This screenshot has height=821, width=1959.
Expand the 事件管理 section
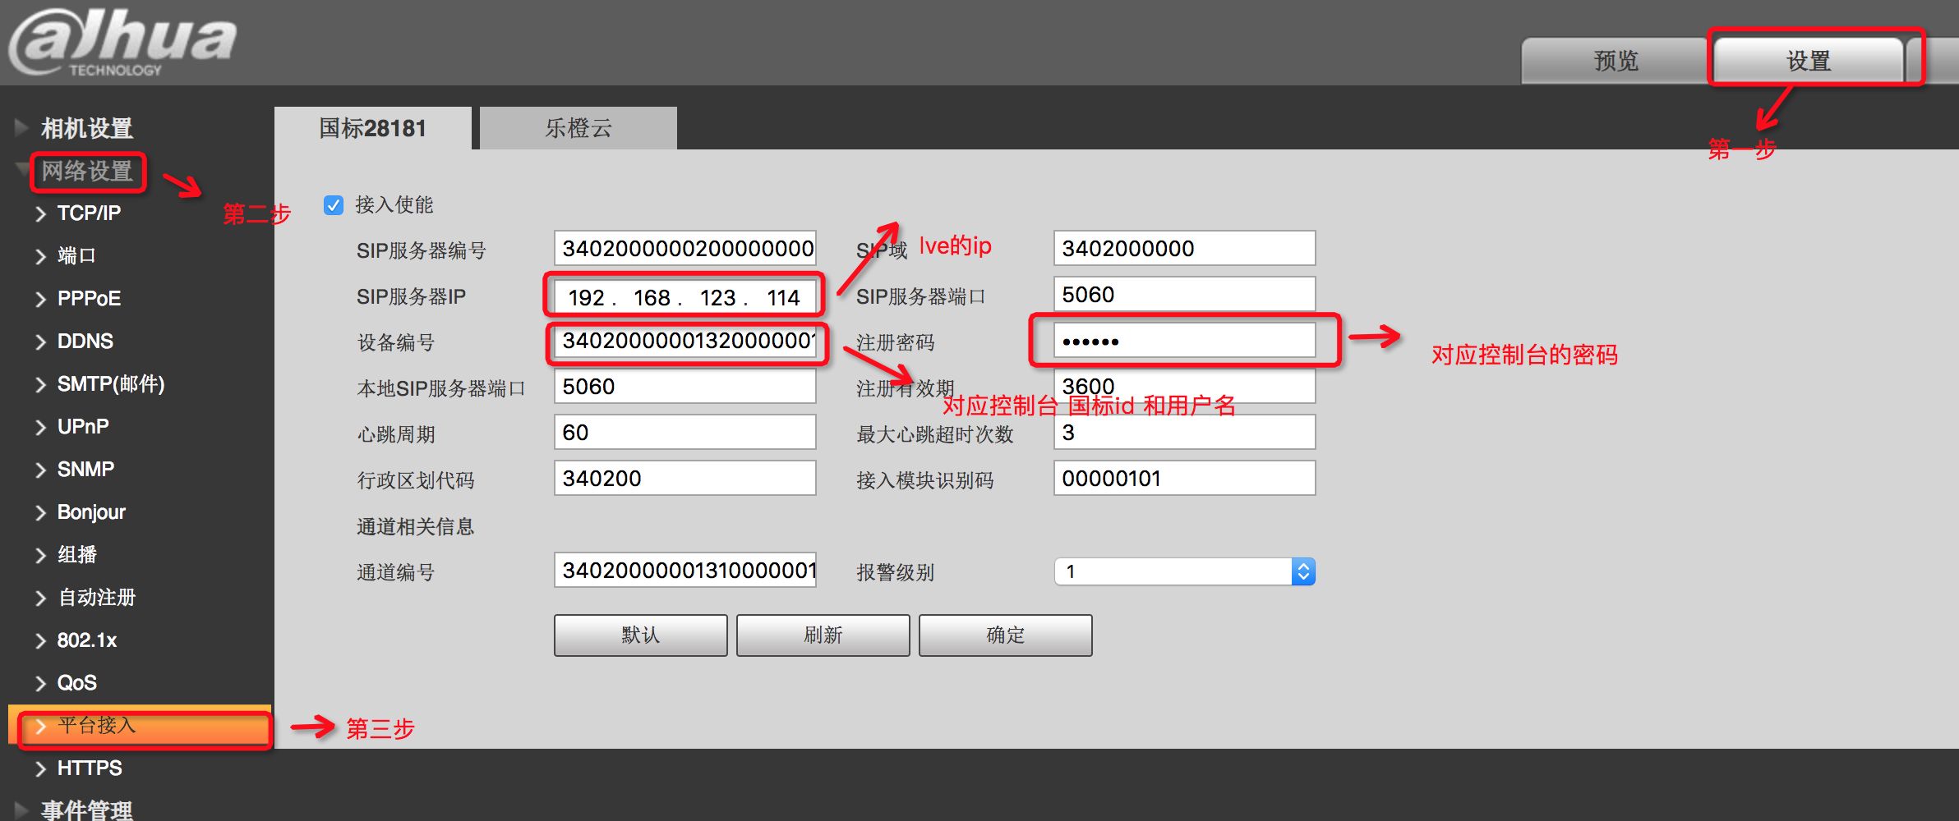pyautogui.click(x=86, y=810)
